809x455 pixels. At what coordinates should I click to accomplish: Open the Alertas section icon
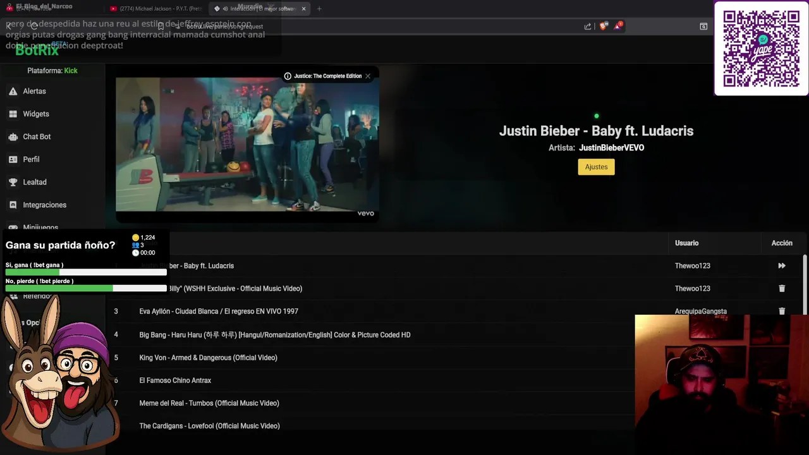[13, 92]
